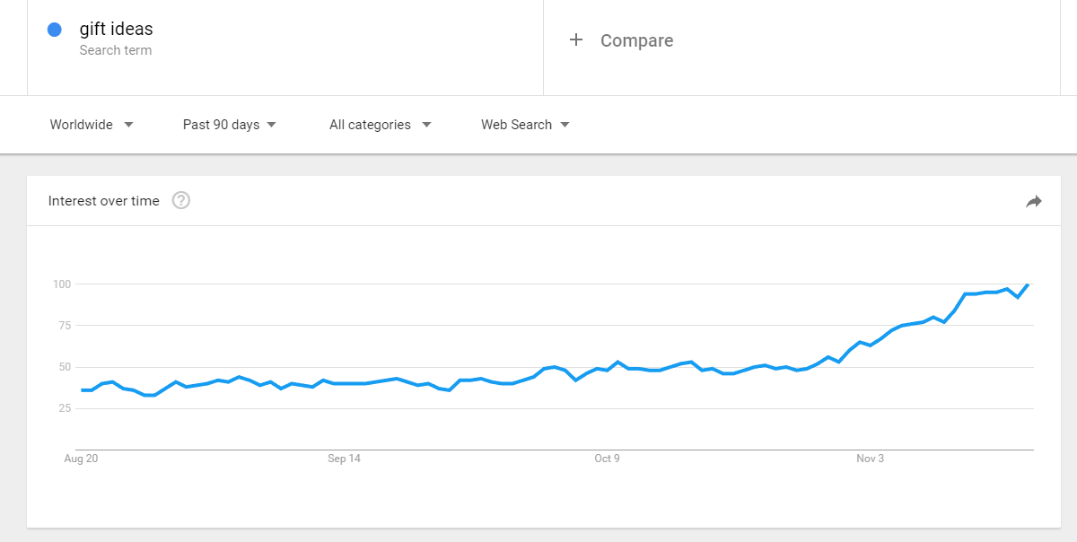Select the Interest over time heading
The width and height of the screenshot is (1077, 542).
[104, 201]
